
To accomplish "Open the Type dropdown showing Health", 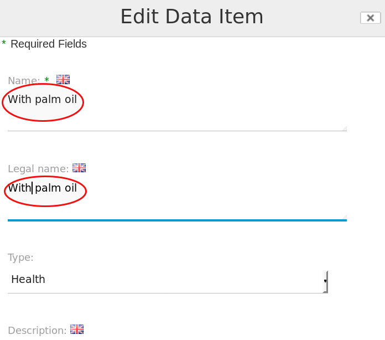I will pos(168,282).
